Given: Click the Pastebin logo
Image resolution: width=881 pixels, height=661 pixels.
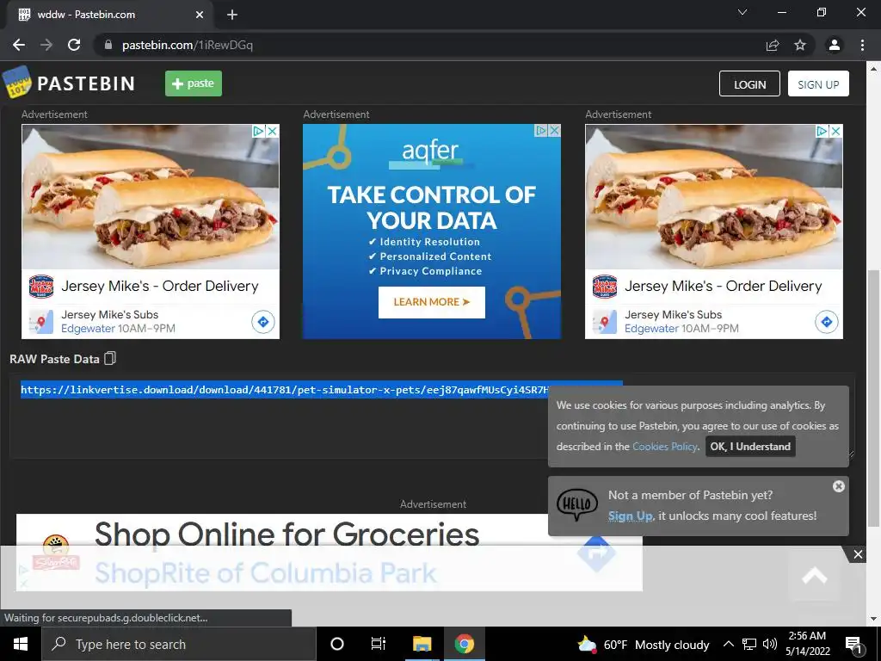Looking at the screenshot, I should (69, 83).
